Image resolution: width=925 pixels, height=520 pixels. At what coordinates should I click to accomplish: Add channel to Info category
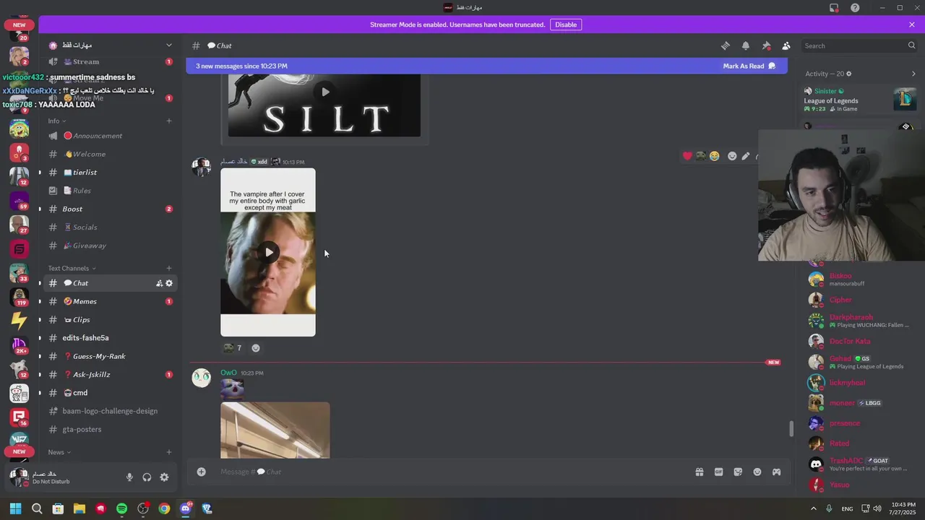[x=169, y=121]
